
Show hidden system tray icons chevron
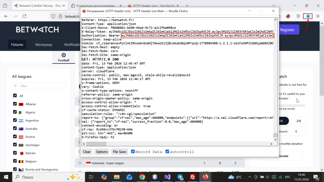[x=250, y=177]
